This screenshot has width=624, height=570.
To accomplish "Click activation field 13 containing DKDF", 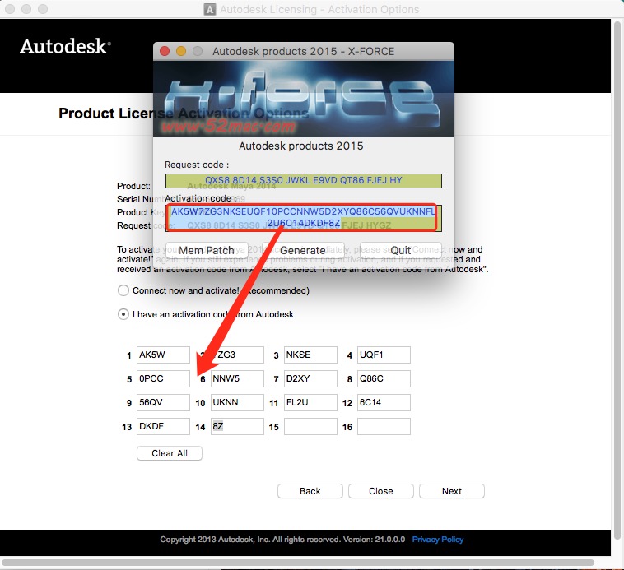I will 163,427.
